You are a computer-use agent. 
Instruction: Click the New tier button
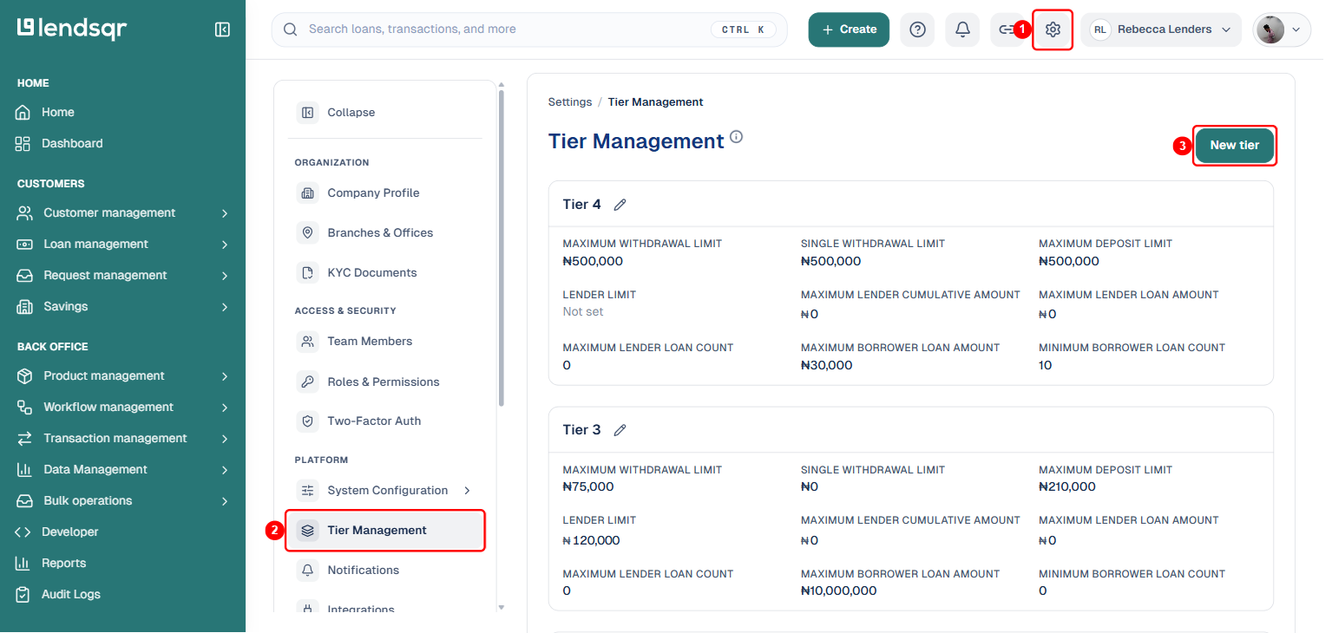pyautogui.click(x=1234, y=146)
